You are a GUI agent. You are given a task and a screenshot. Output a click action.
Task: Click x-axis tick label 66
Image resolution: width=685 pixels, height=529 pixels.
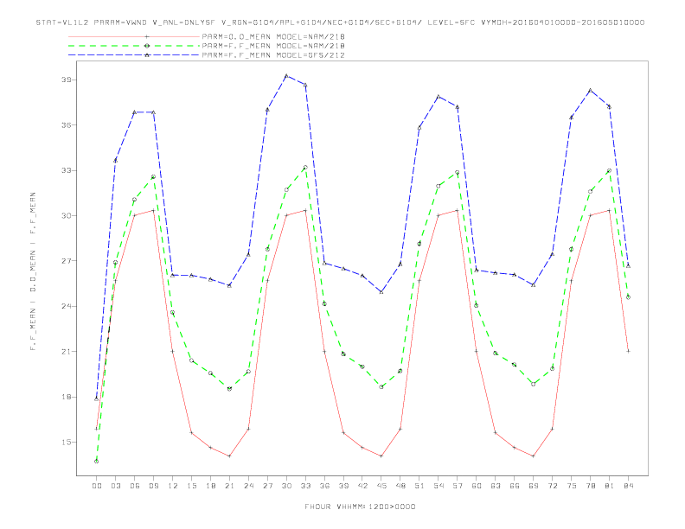515,486
